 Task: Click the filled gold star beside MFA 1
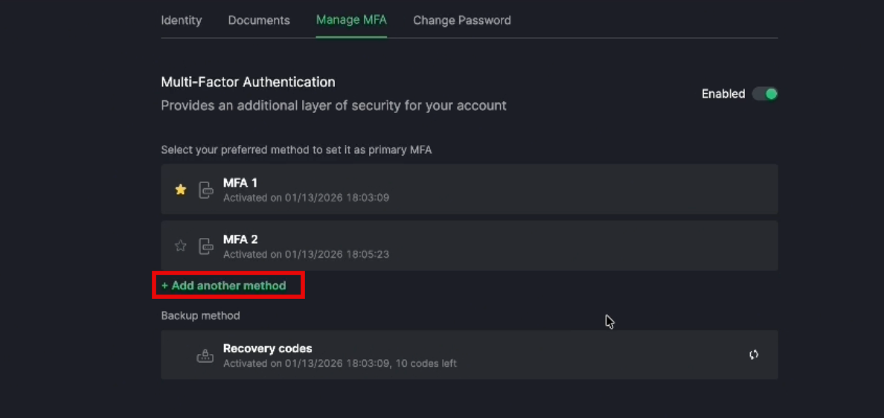[180, 190]
